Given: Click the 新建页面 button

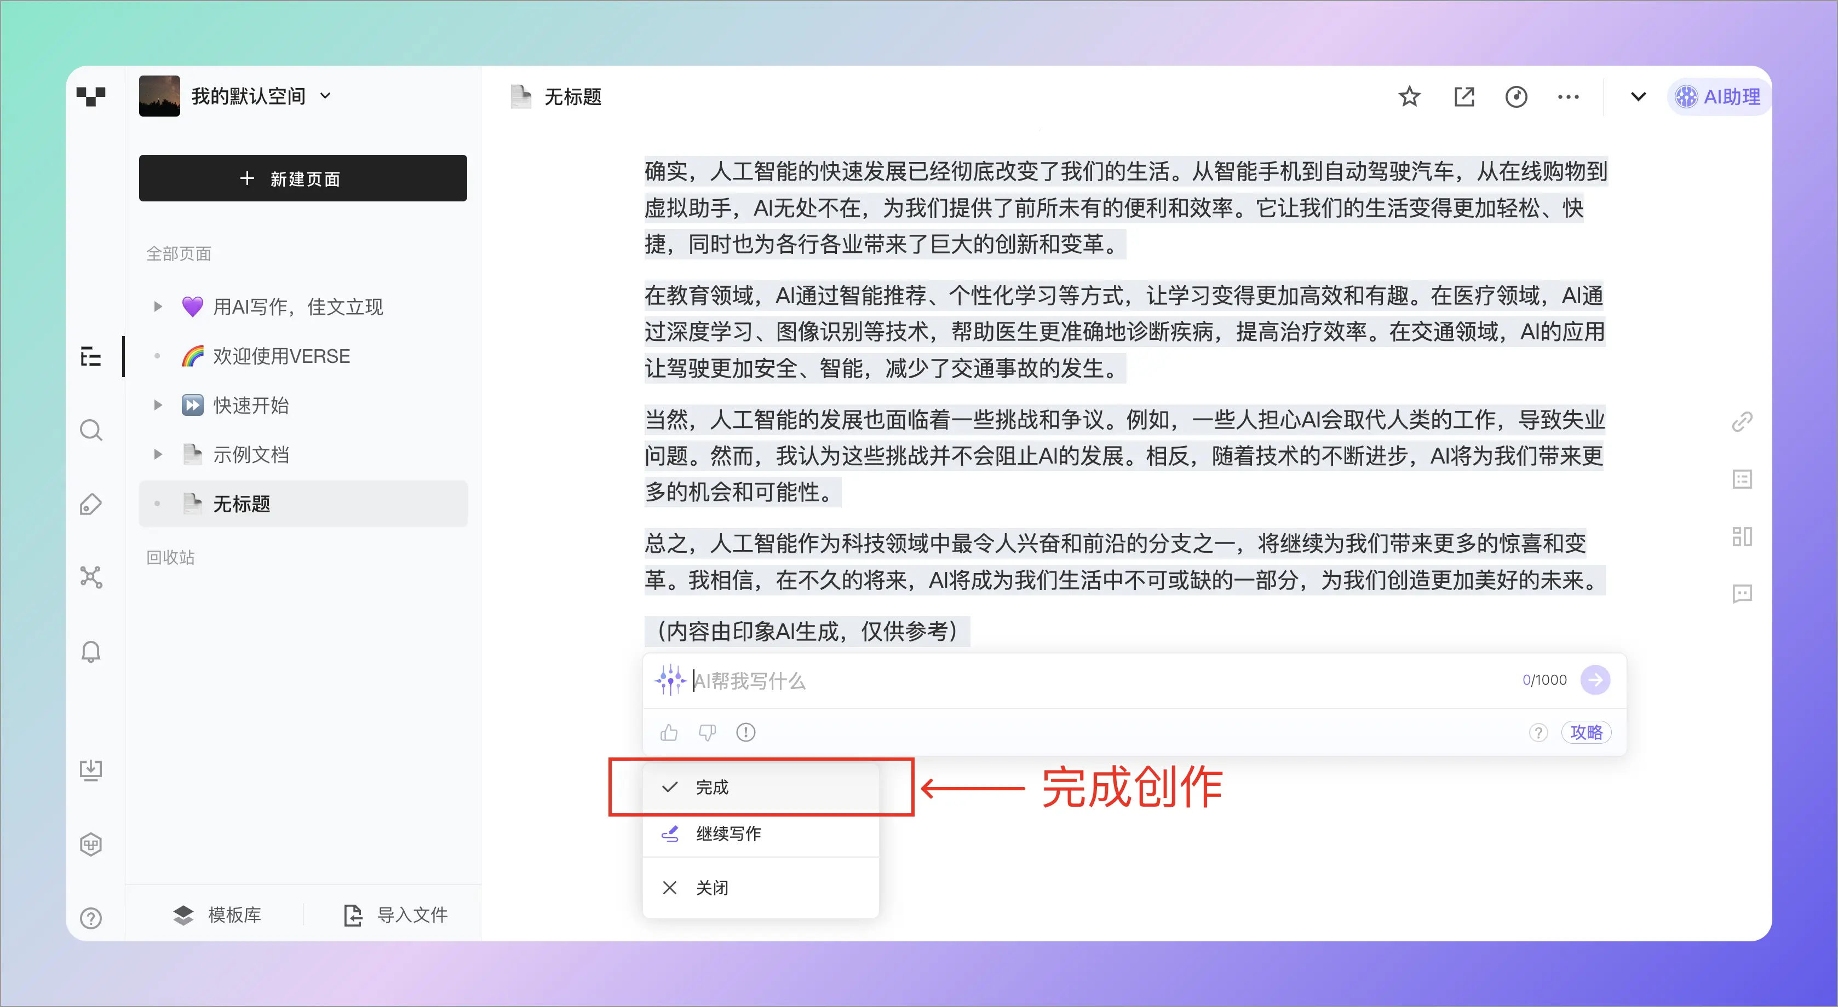Looking at the screenshot, I should [302, 178].
